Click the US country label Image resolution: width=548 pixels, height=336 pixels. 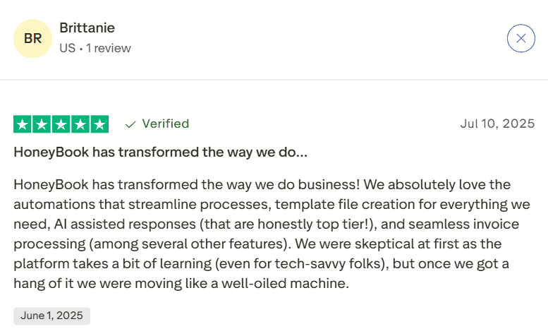pos(68,48)
